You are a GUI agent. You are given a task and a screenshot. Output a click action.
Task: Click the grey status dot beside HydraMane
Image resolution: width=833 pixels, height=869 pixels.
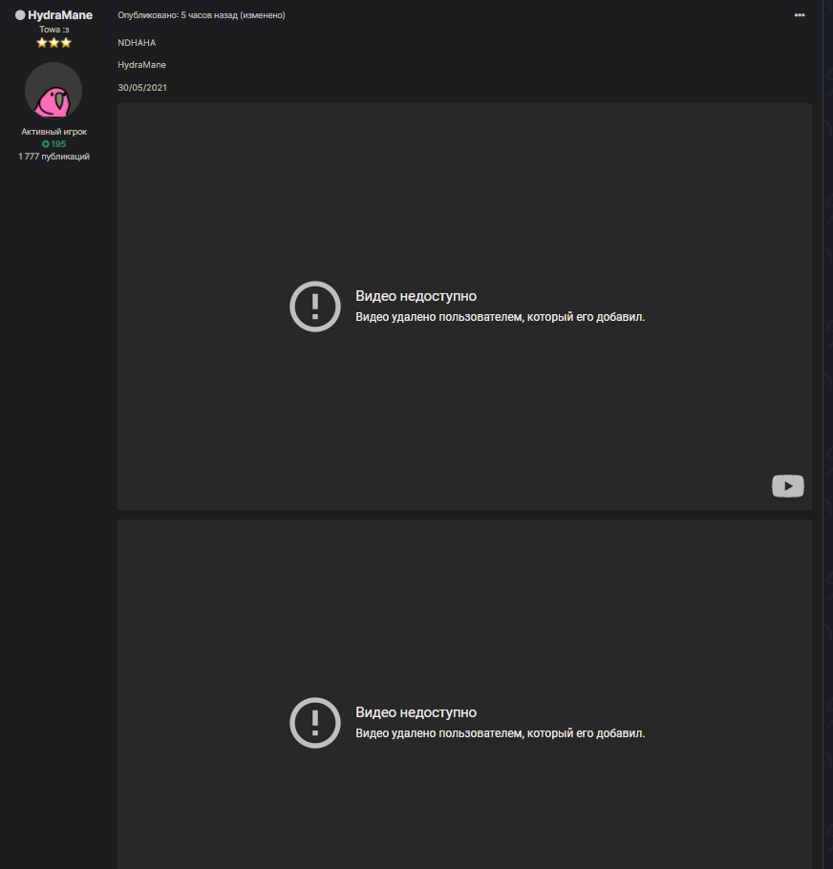click(20, 15)
